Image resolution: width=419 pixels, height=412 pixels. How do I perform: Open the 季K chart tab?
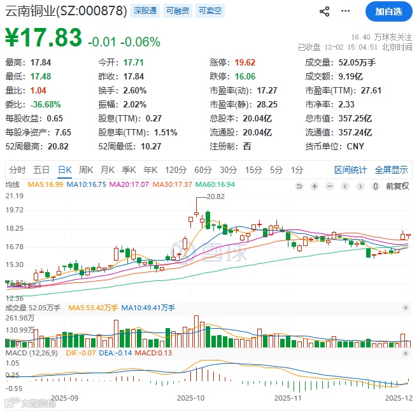coord(129,170)
